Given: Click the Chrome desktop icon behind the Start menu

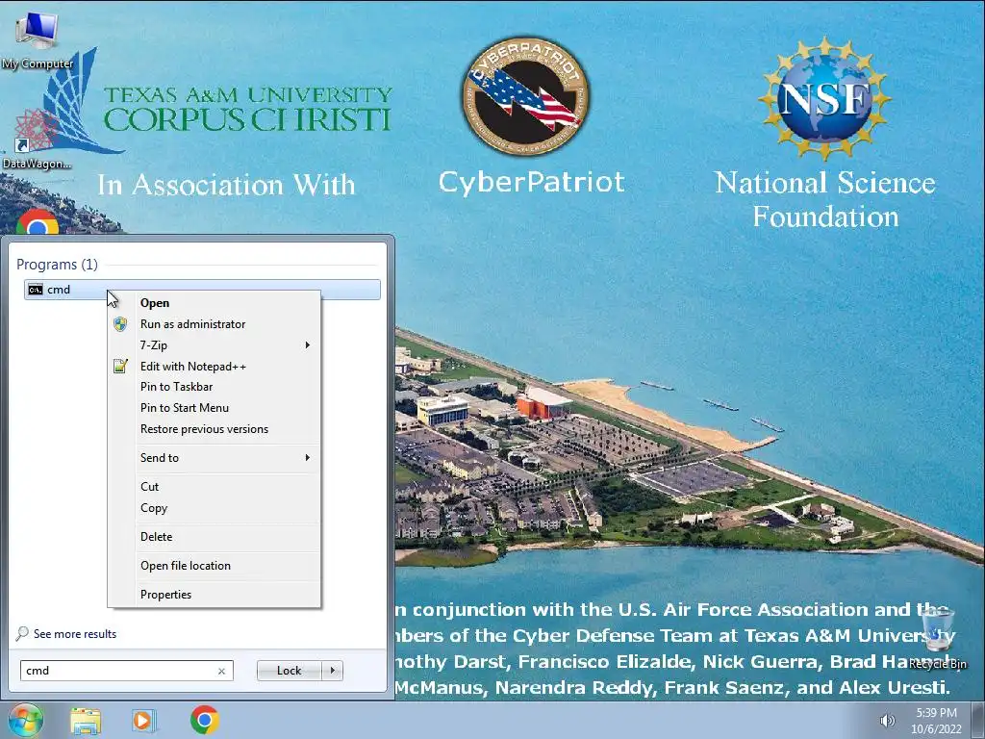Looking at the screenshot, I should 38,222.
